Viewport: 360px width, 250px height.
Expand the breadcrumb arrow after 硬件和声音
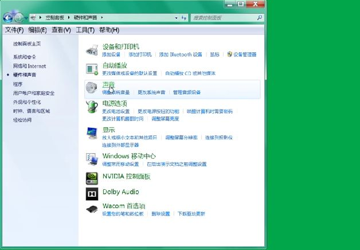pos(101,17)
